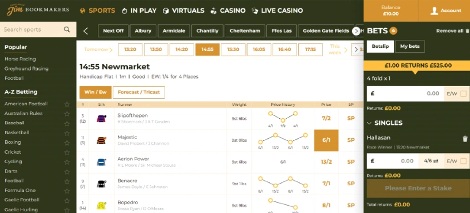
Task: Favorite American Football with its star
Action: pyautogui.click(x=67, y=104)
